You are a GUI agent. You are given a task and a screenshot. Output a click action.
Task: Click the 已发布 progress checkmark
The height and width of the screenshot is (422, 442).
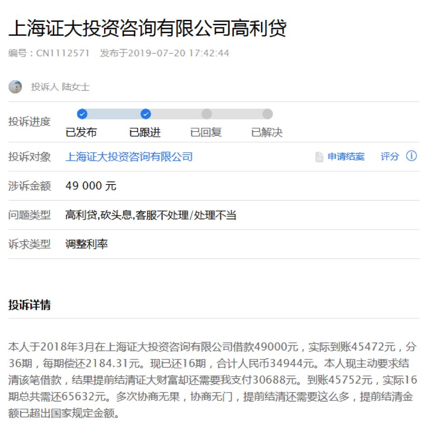[82, 114]
